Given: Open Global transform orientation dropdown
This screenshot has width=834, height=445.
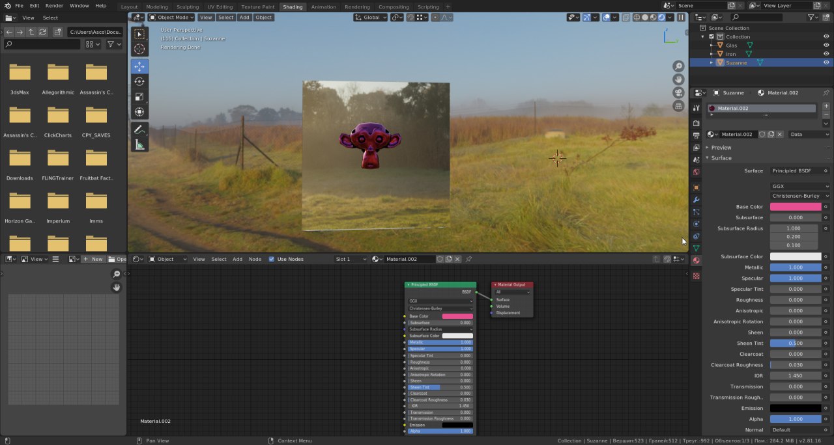Looking at the screenshot, I should pos(371,17).
